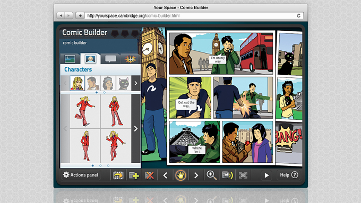Screen dimensions: 361x203
Task: Choose the dancing blonde woman pose
Action: tap(116, 146)
